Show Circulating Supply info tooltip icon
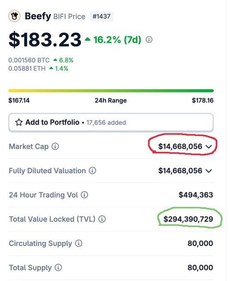230x281 pixels. (79, 243)
